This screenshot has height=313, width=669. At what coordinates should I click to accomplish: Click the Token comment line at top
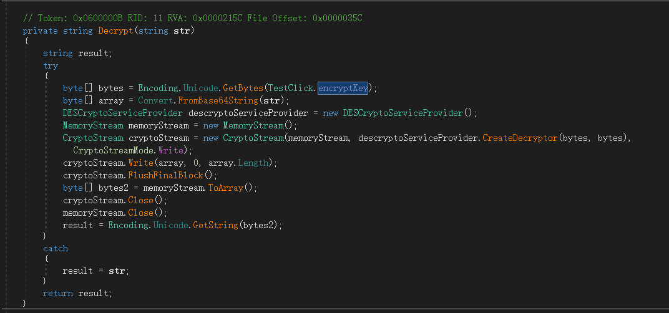tap(192, 18)
